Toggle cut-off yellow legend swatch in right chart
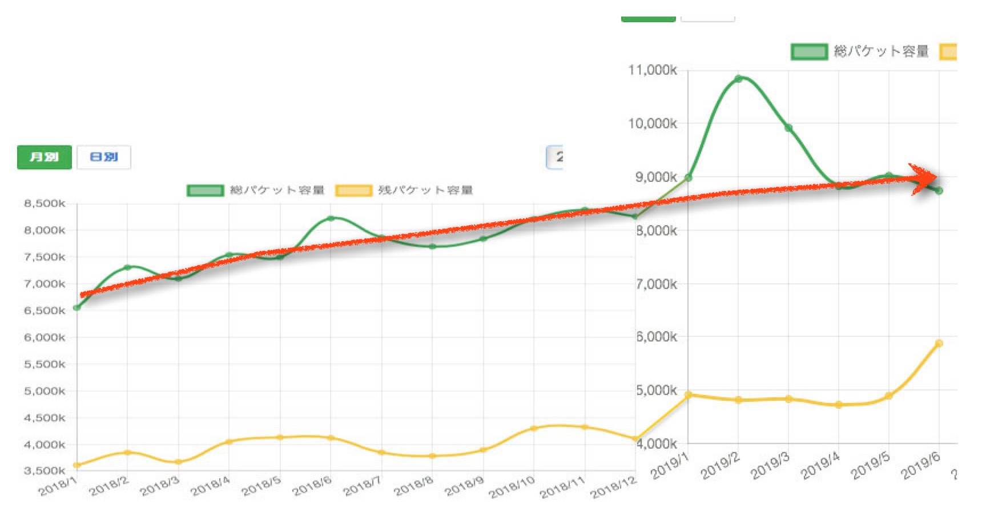The image size is (990, 521). coord(948,52)
